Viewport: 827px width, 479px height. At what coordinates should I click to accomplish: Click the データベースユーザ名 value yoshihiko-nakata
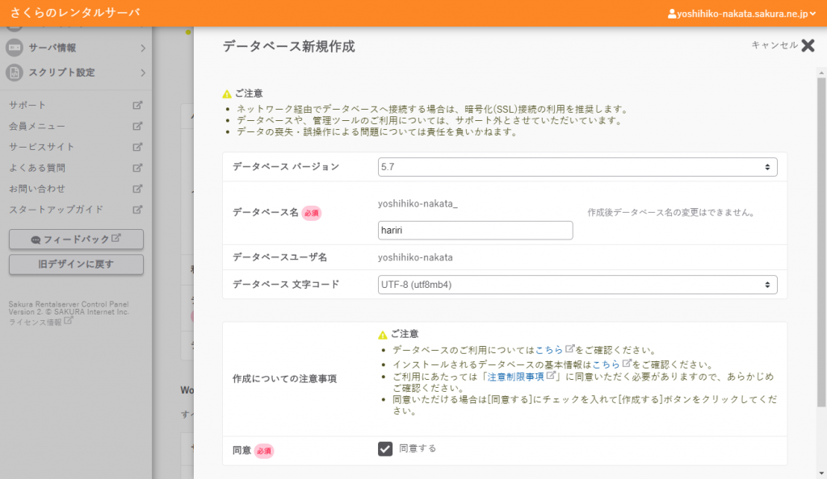(415, 257)
